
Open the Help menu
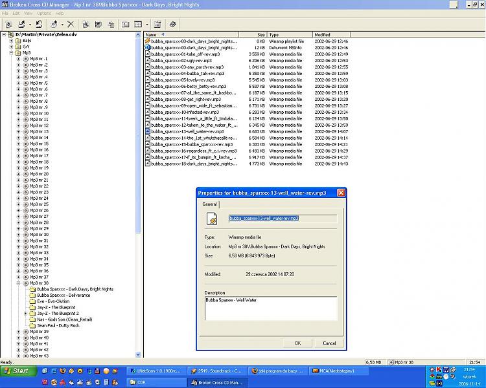pyautogui.click(x=60, y=14)
